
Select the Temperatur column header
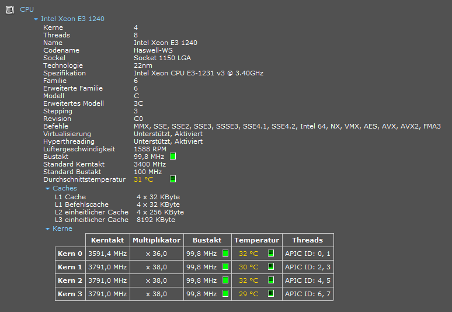click(256, 240)
